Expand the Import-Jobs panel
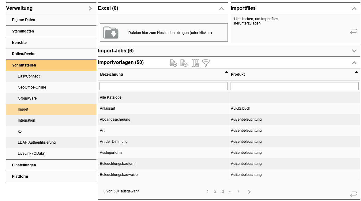The height and width of the screenshot is (201, 361). (x=354, y=51)
